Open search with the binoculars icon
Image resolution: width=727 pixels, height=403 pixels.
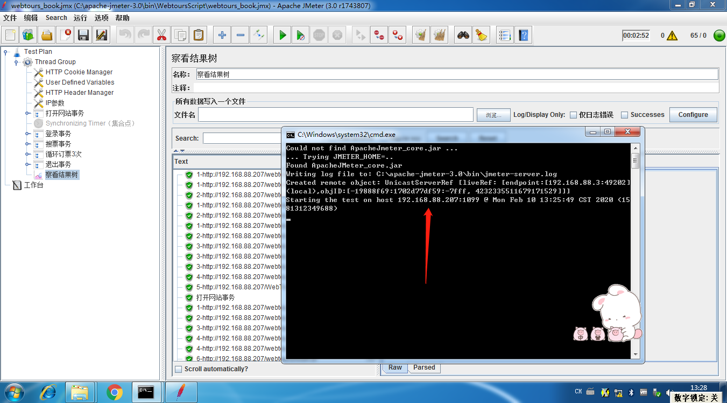tap(463, 36)
